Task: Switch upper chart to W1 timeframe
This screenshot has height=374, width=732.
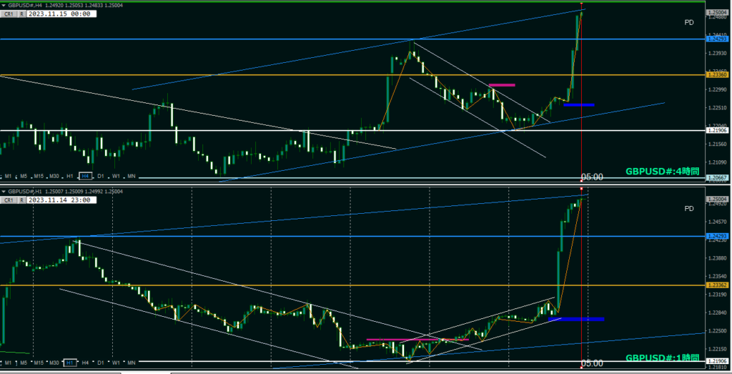Action: click(116, 176)
